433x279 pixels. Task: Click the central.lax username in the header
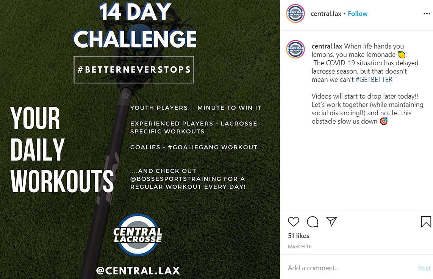point(326,13)
